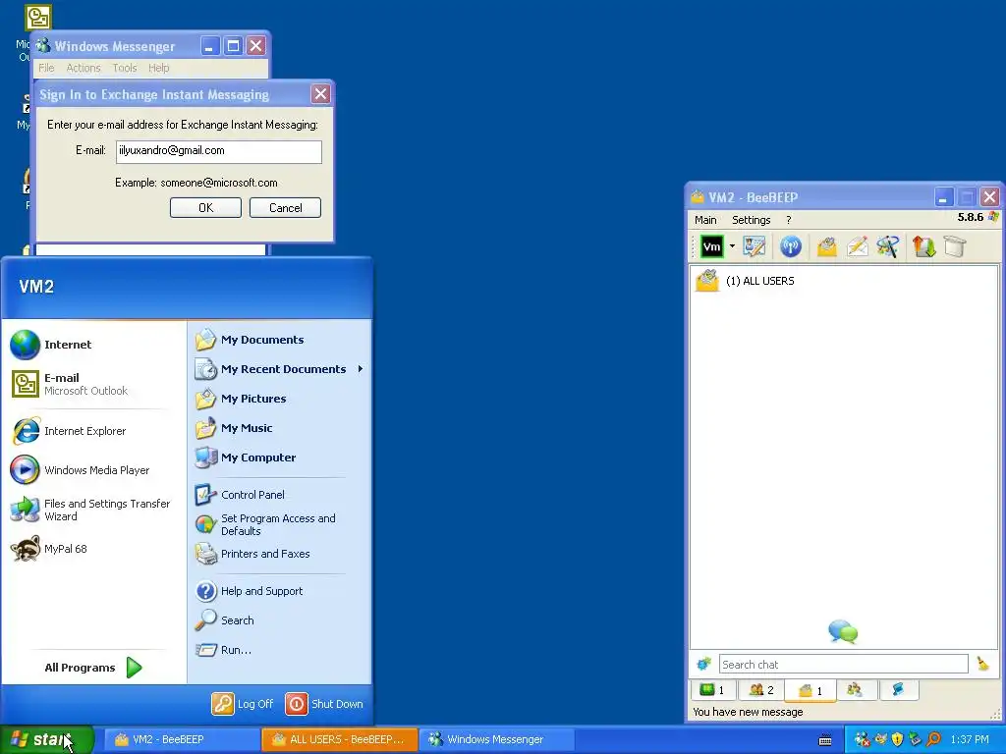Image resolution: width=1006 pixels, height=754 pixels.
Task: Click the yellow security shield tray icon
Action: pyautogui.click(x=898, y=739)
